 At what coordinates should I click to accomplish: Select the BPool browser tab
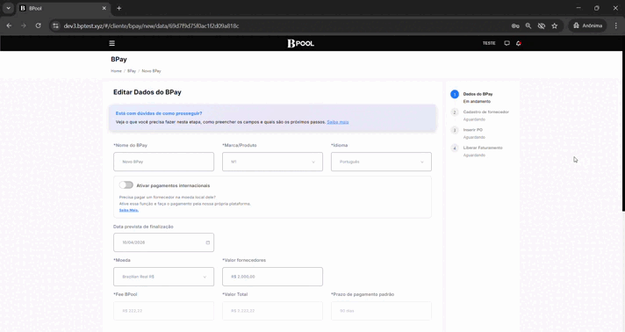point(62,8)
